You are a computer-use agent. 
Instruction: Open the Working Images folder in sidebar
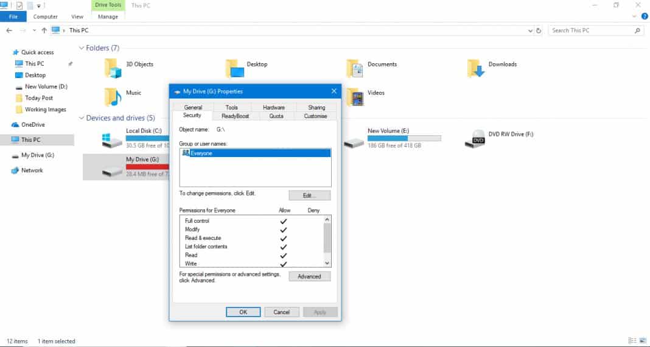(45, 110)
